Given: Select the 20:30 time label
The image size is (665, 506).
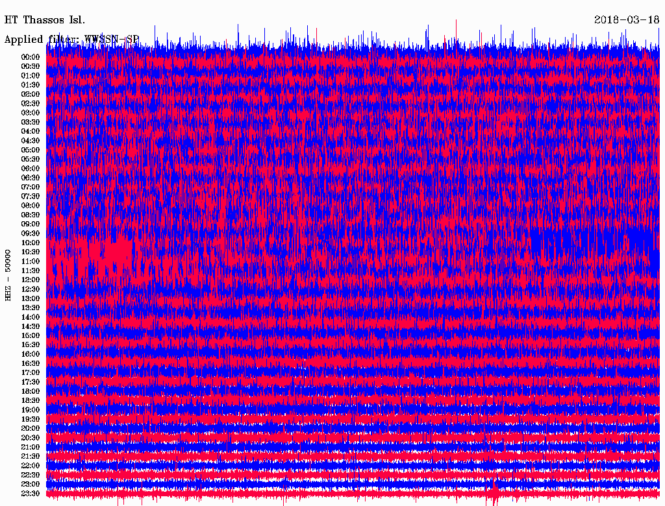Looking at the screenshot, I should 31,437.
